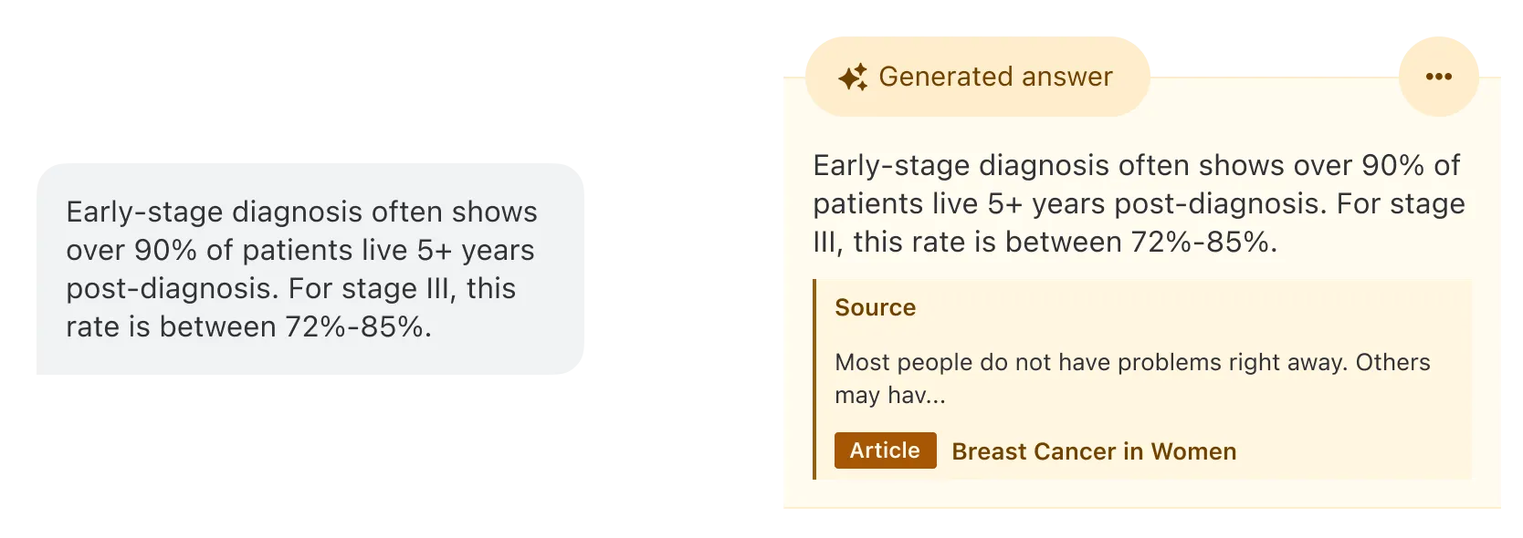Click the brown Article badge
This screenshot has width=1523, height=538.
[x=885, y=450]
